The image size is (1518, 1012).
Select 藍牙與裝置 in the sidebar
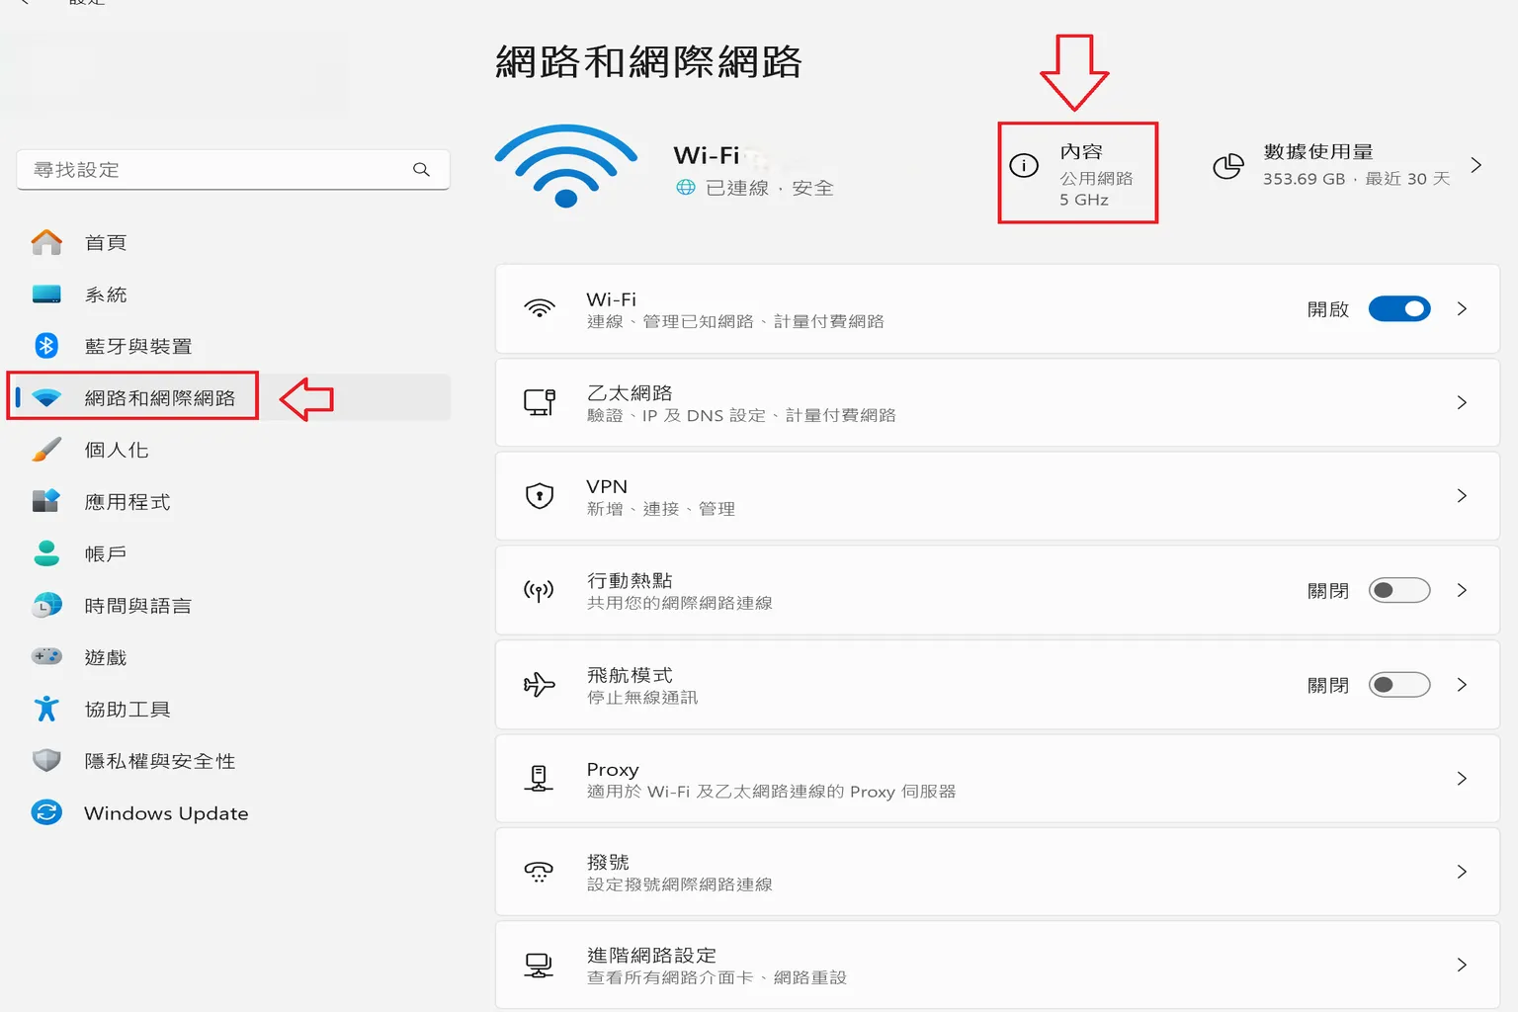point(233,346)
